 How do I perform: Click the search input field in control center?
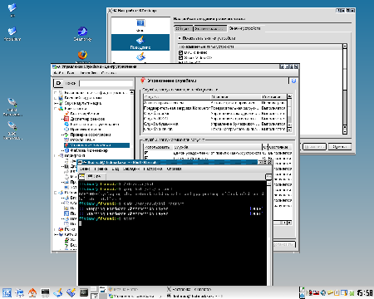click(106, 83)
